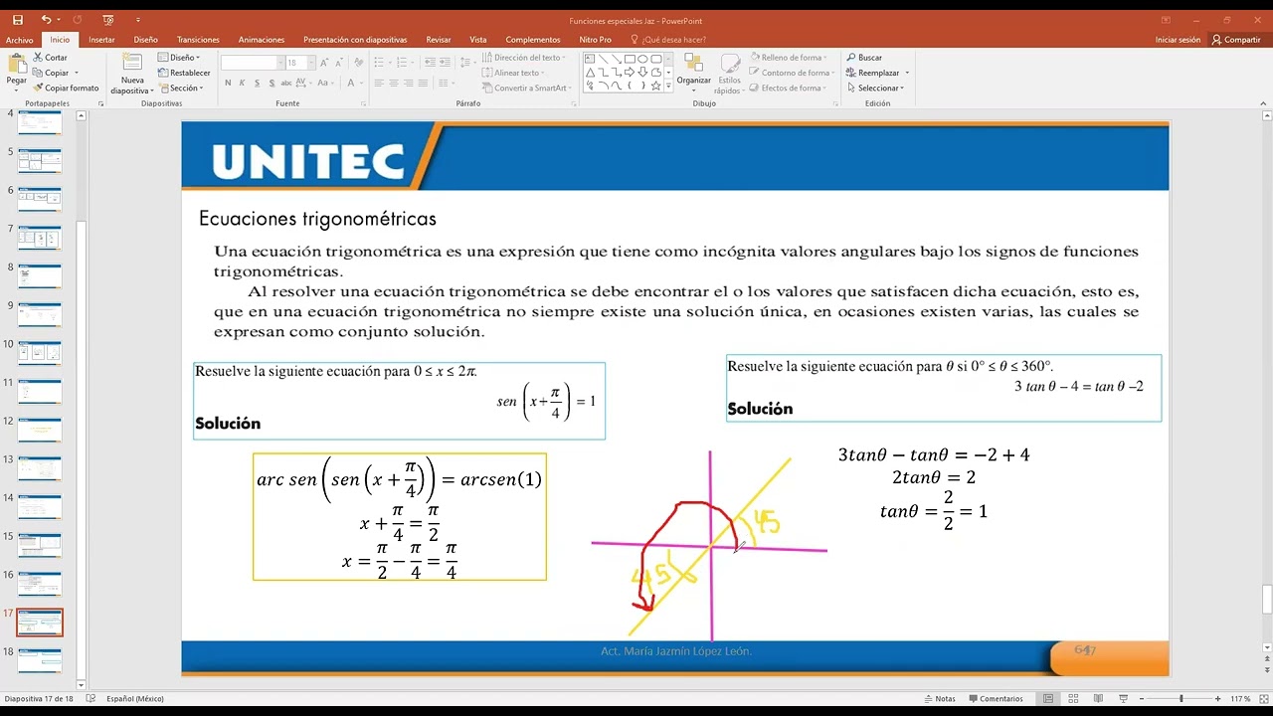
Task: Toggle Italic formatting (K)
Action: (242, 83)
